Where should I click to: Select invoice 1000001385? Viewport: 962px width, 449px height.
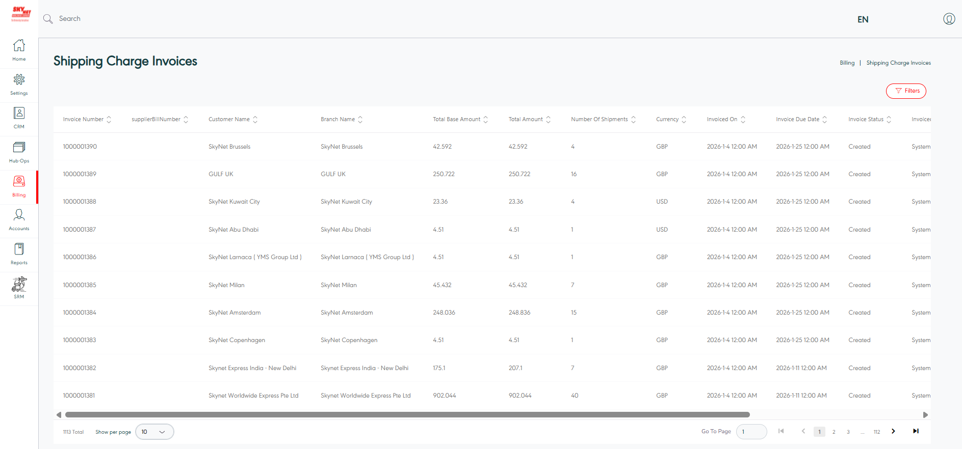[80, 285]
